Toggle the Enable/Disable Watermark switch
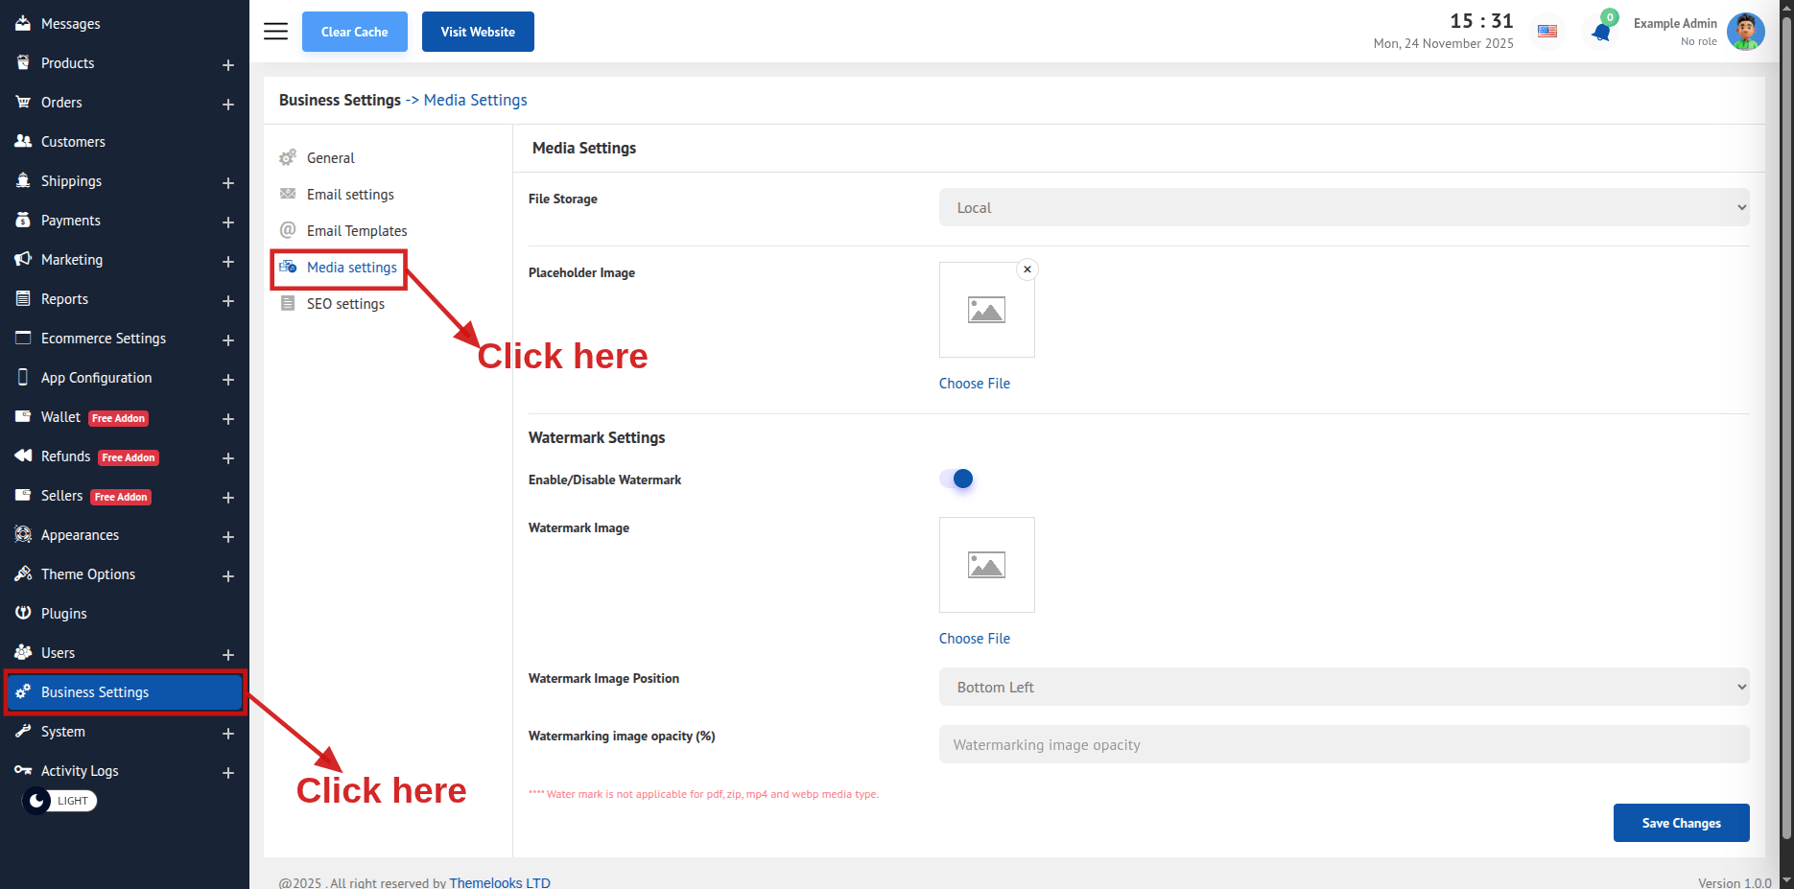The height and width of the screenshot is (889, 1794). point(957,479)
